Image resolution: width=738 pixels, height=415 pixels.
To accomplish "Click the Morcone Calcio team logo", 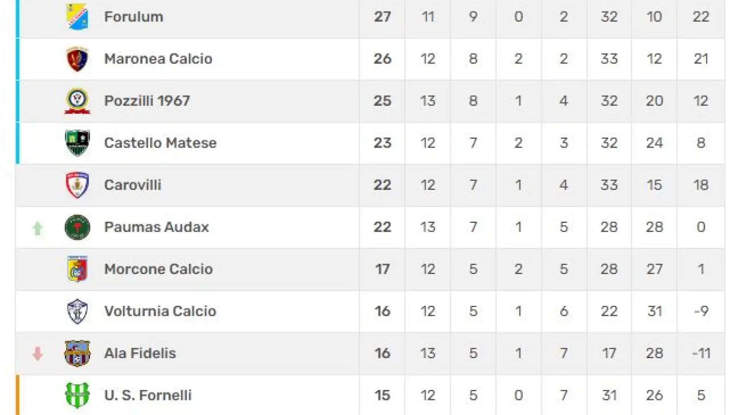I will click(77, 269).
